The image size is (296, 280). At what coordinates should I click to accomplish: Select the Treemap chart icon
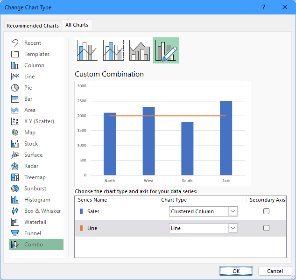tap(15, 177)
